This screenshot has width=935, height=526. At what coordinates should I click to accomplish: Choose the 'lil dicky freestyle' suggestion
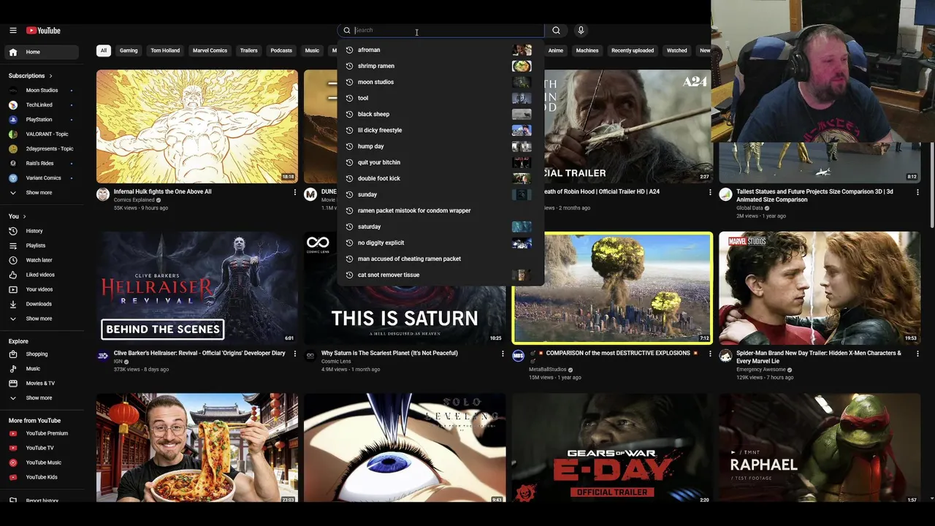pos(440,130)
